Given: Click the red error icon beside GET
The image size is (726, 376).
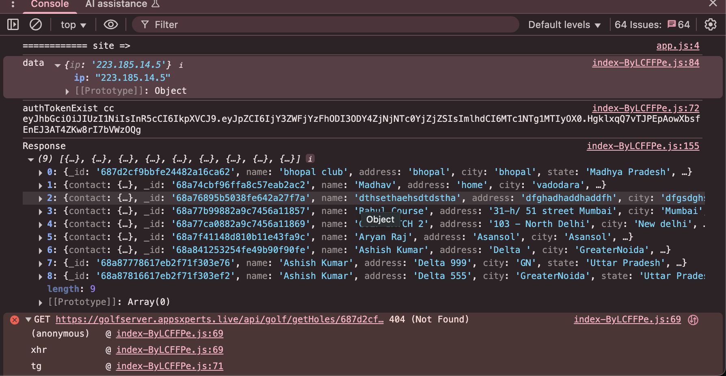Looking at the screenshot, I should tap(15, 320).
